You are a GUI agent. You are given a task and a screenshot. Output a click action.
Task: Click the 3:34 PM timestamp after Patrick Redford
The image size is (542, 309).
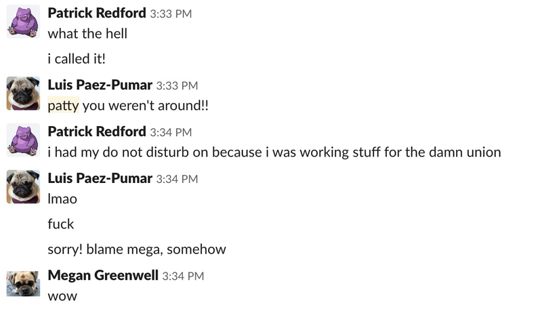(x=171, y=132)
